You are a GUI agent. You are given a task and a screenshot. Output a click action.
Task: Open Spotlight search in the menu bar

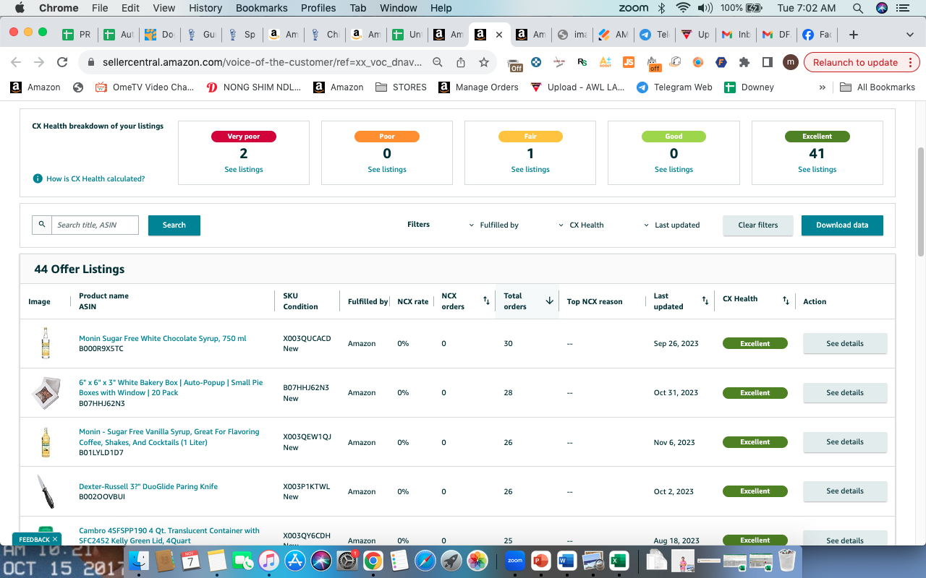pyautogui.click(x=857, y=8)
